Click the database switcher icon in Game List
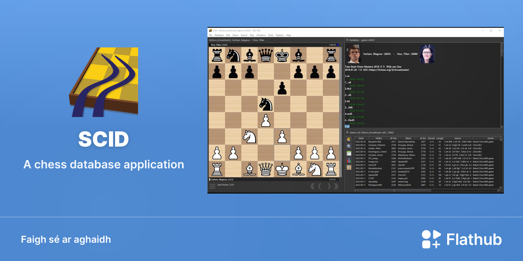 point(349,139)
